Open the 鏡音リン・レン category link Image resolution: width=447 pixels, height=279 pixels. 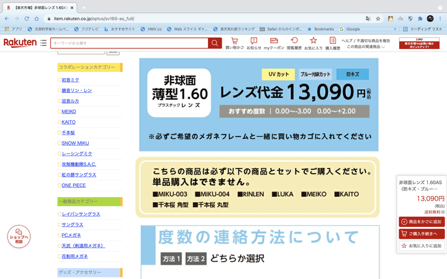tap(77, 91)
